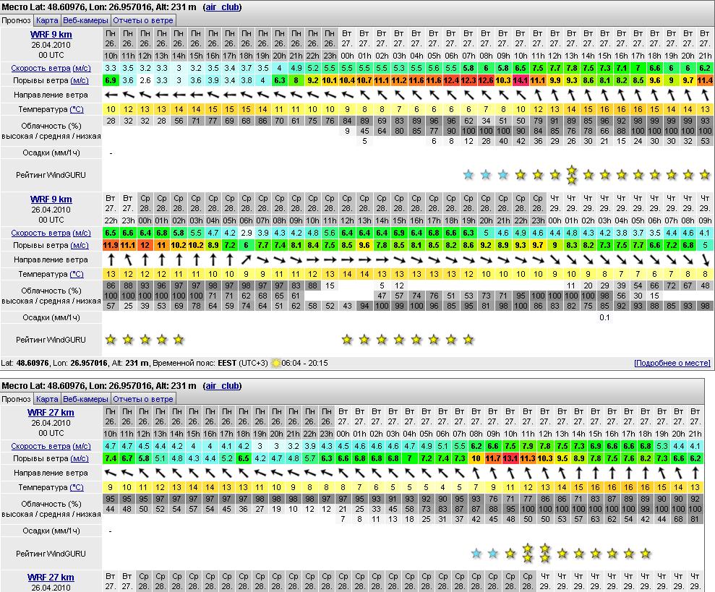This screenshot has width=715, height=592.
Task: Select the Прогноз tab in the bottom panel
Action: point(16,399)
